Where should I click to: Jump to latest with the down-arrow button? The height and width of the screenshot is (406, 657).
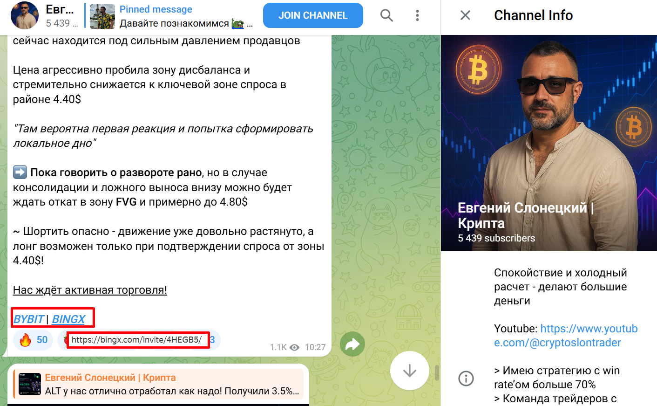[x=410, y=371]
